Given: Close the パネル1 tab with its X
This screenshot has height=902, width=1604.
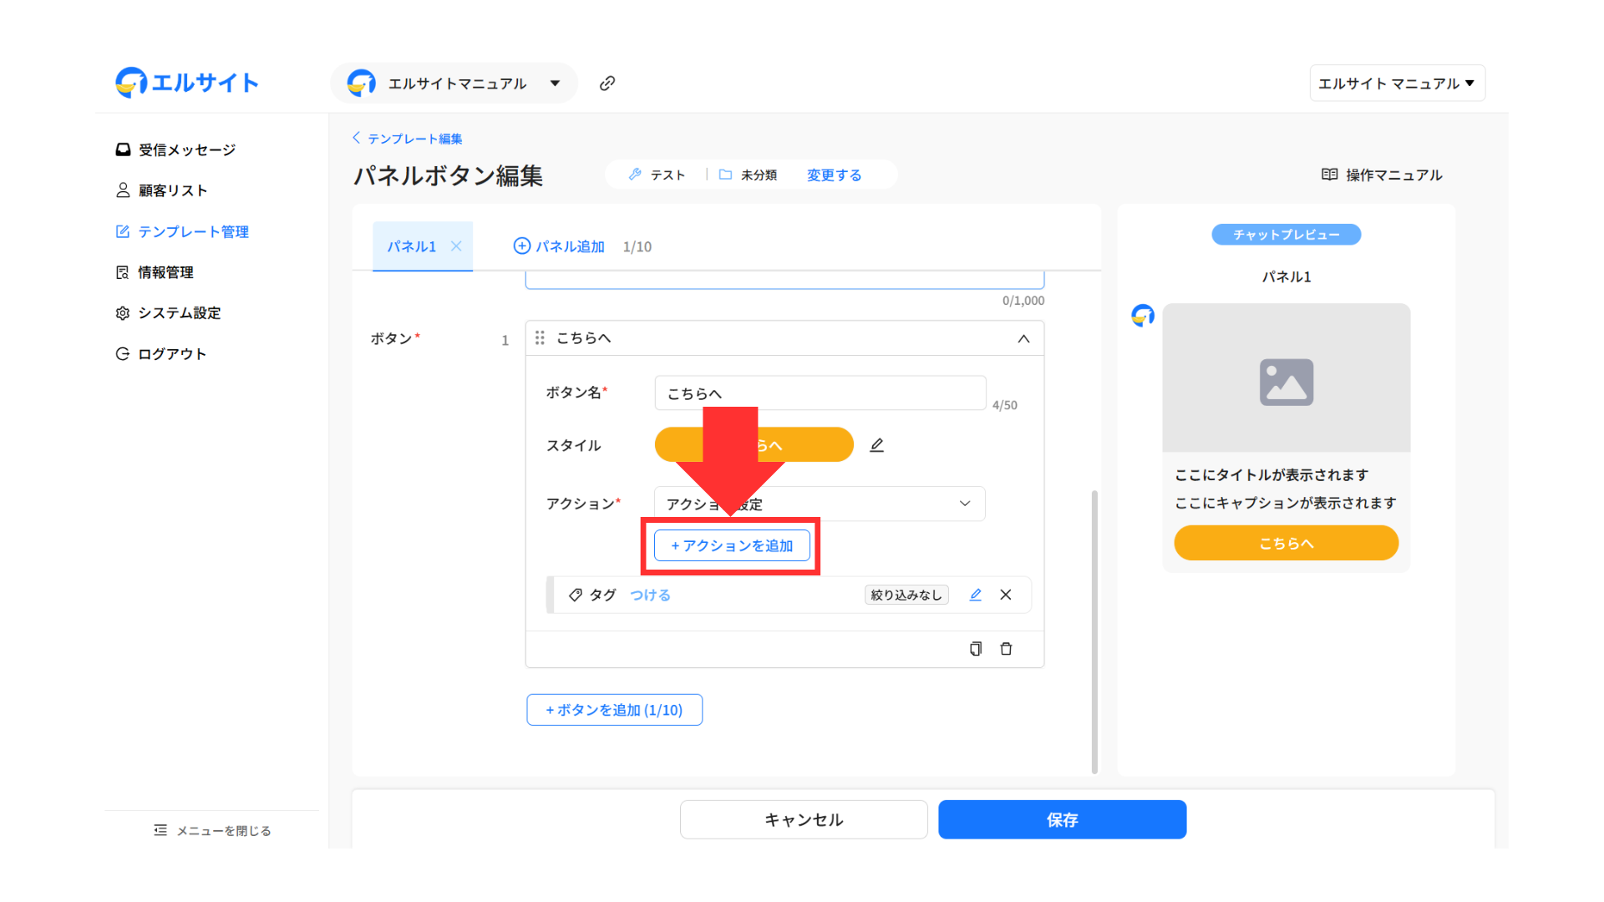Looking at the screenshot, I should (456, 246).
